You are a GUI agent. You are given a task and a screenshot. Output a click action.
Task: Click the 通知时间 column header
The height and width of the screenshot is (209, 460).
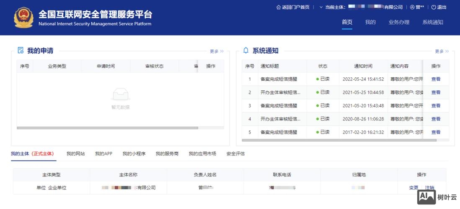363,66
